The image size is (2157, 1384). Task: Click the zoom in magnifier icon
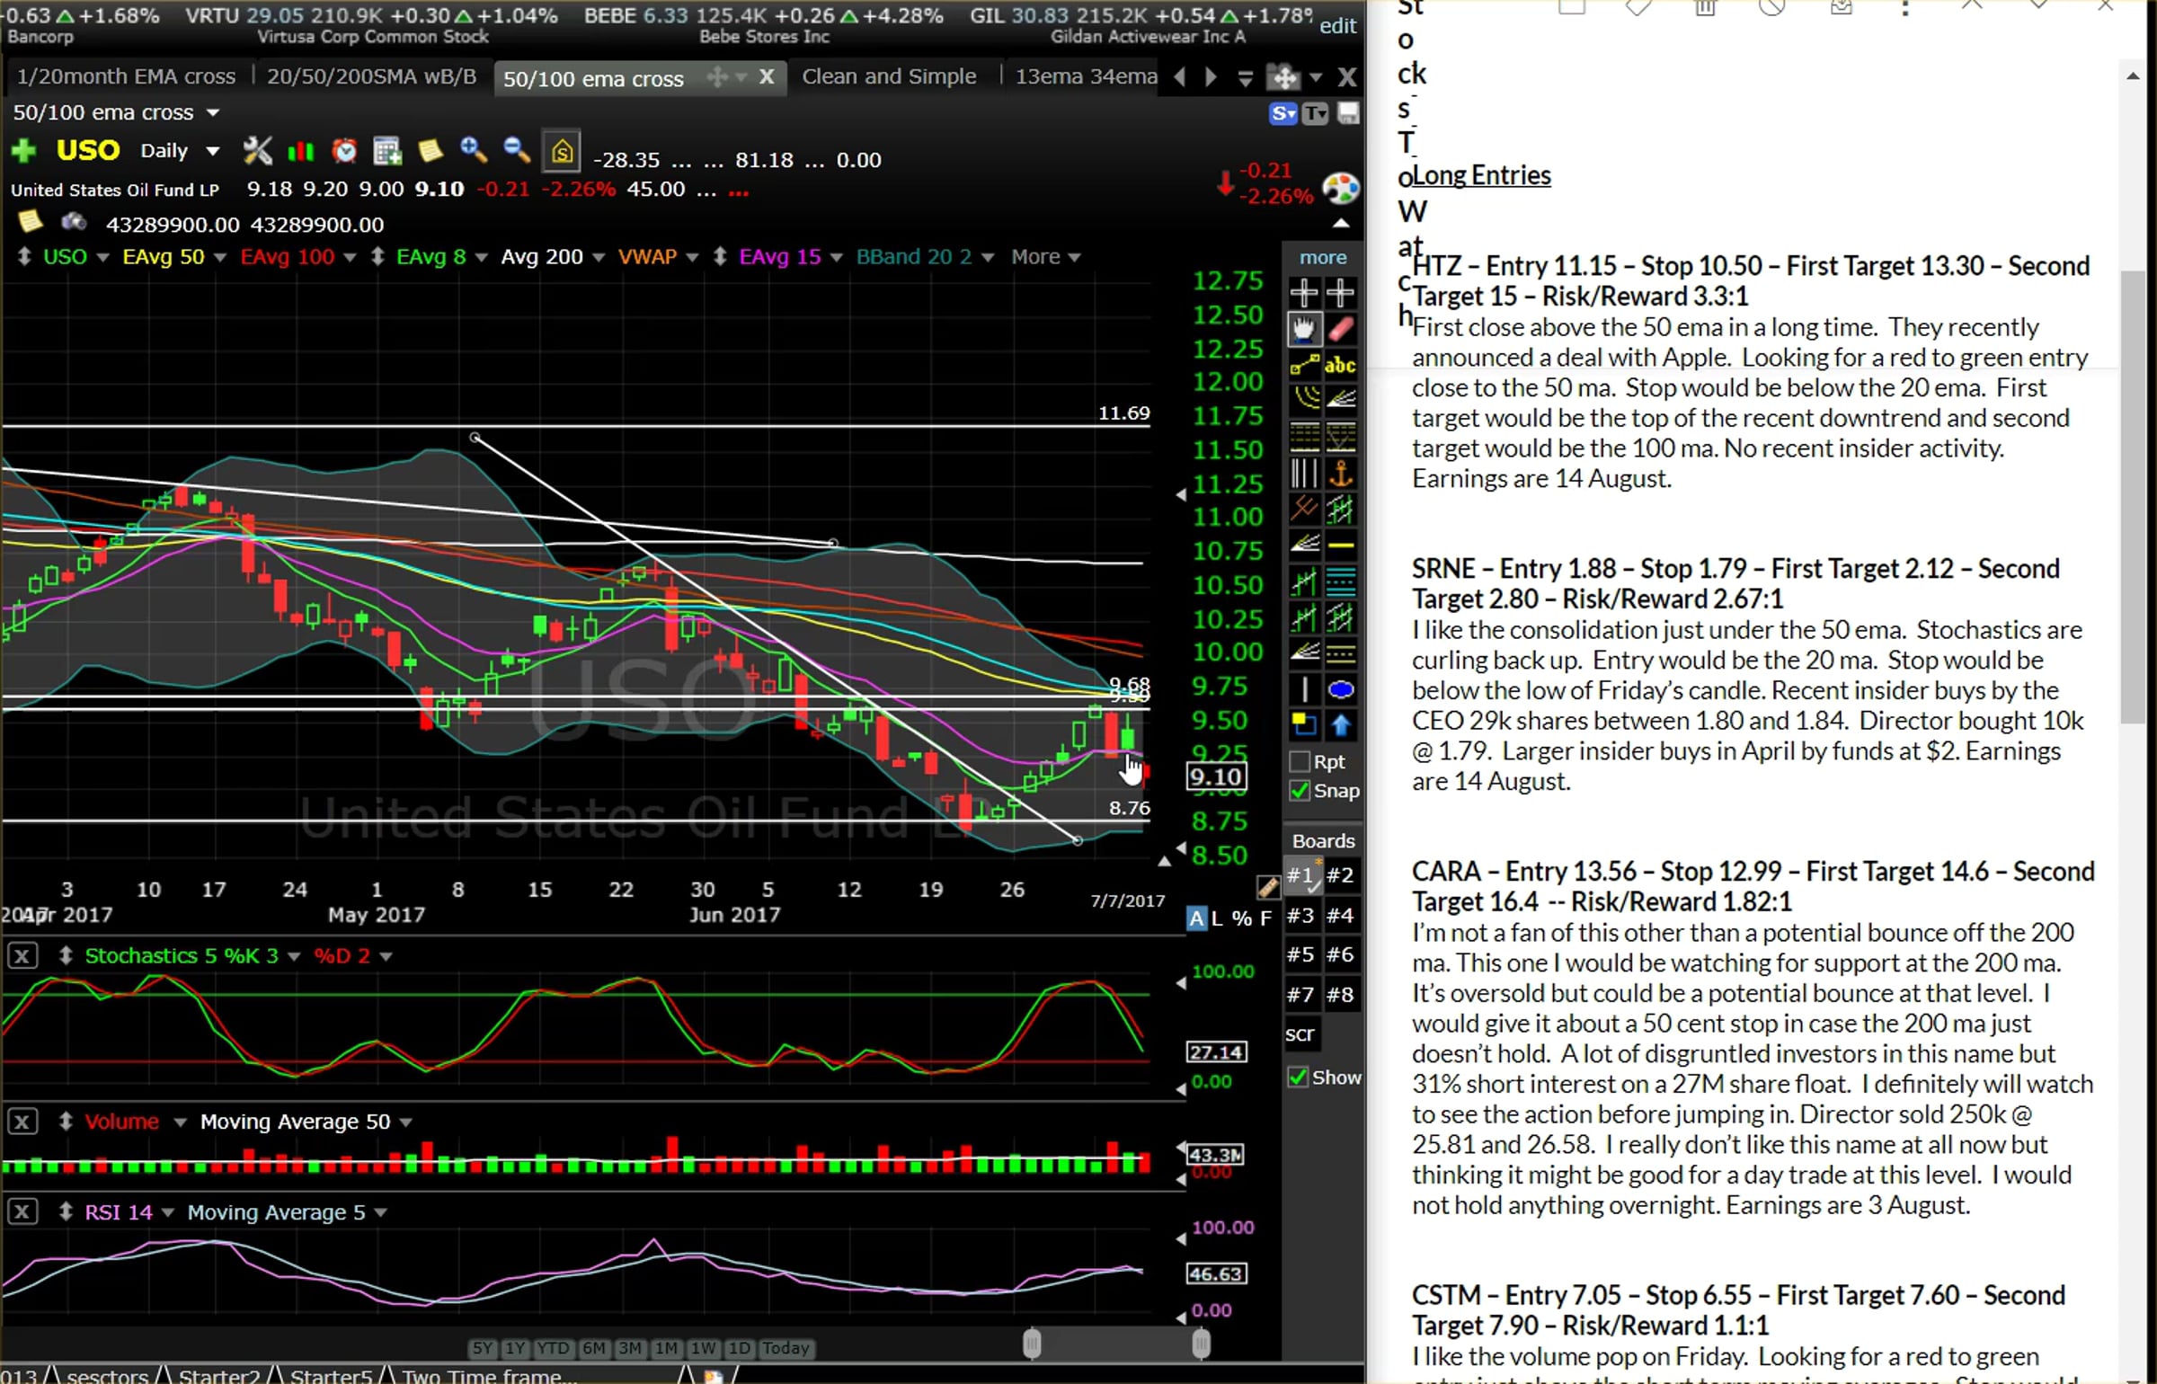click(x=474, y=151)
